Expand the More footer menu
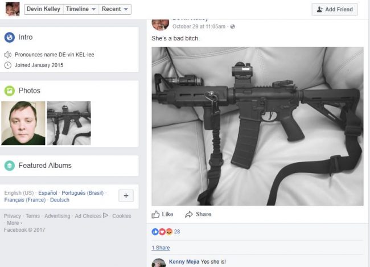The width and height of the screenshot is (370, 267). pos(15,223)
